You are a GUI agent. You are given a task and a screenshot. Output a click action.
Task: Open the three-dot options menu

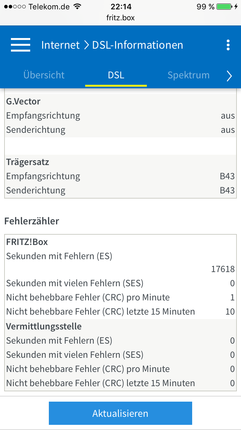pos(228,45)
